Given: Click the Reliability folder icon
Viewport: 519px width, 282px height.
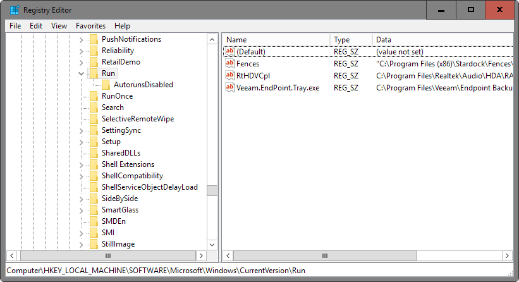Looking at the screenshot, I should click(94, 51).
